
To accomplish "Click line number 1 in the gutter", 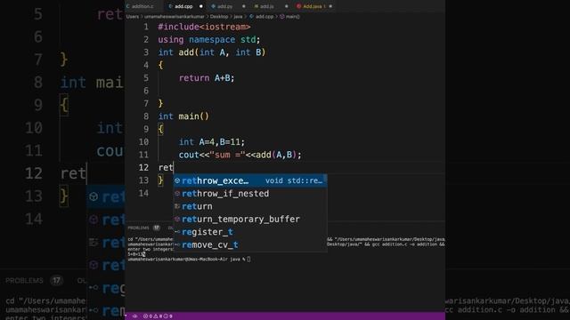I will 146,27.
